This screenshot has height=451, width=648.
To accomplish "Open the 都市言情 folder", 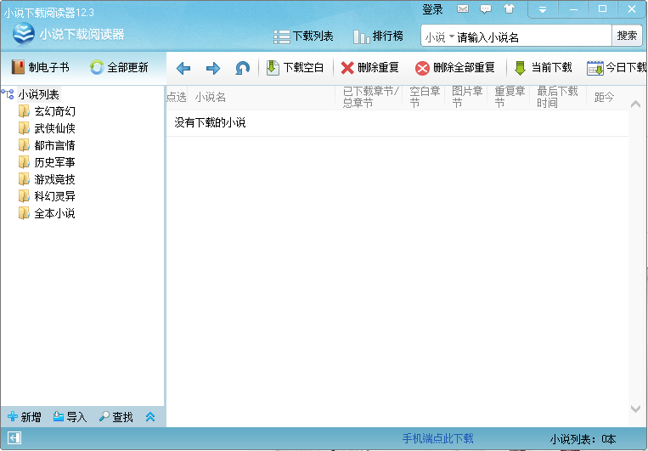I will (47, 145).
